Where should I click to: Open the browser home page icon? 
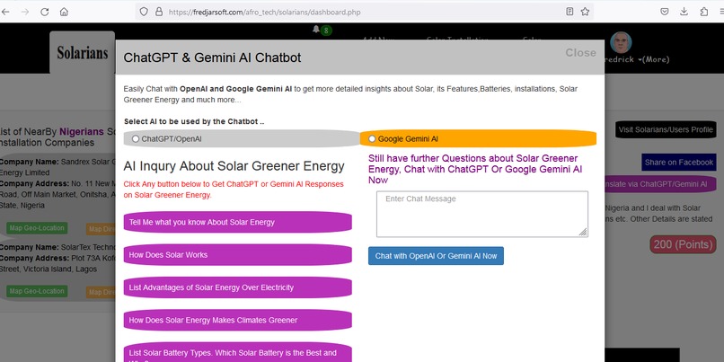click(64, 12)
